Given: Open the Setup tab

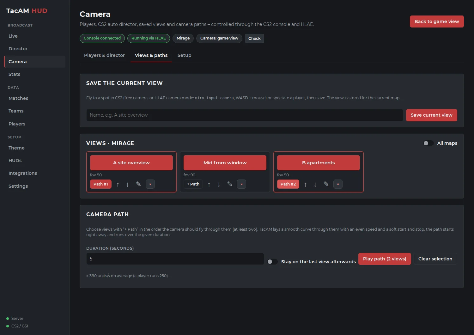Looking at the screenshot, I should pyautogui.click(x=185, y=55).
